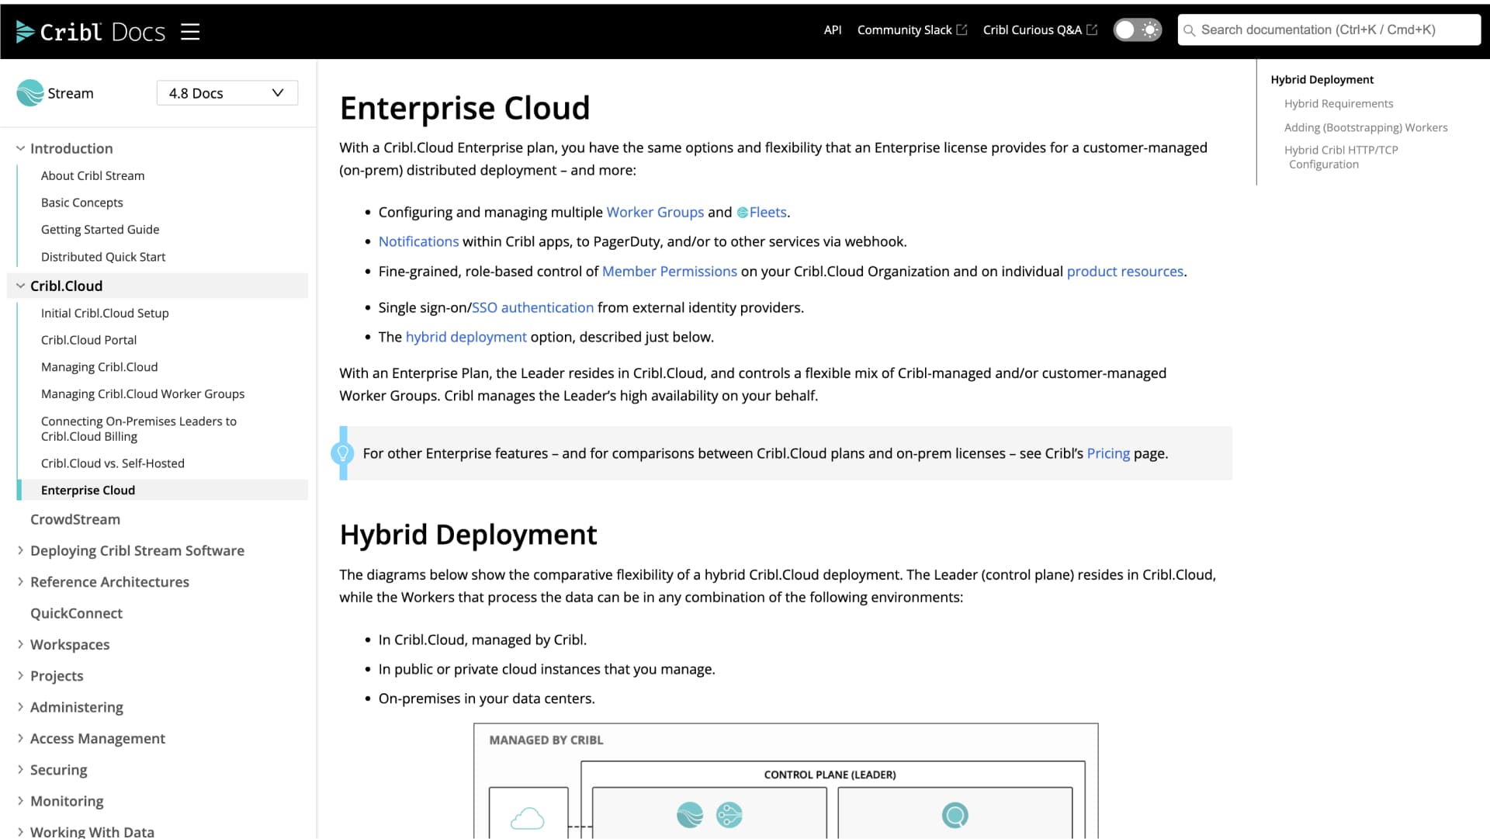
Task: Follow the Pricing link
Action: (x=1108, y=453)
